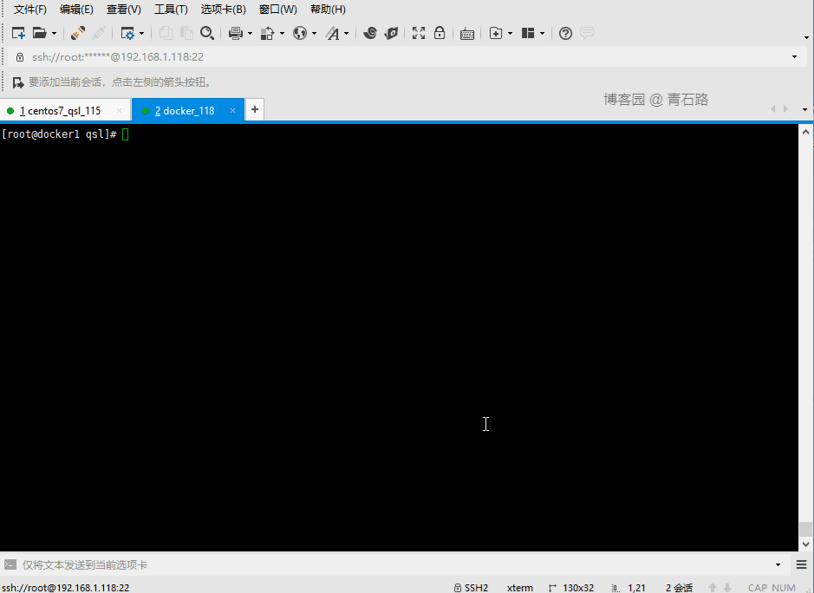814x593 pixels.
Task: Click the pane layout icon
Action: tap(527, 33)
